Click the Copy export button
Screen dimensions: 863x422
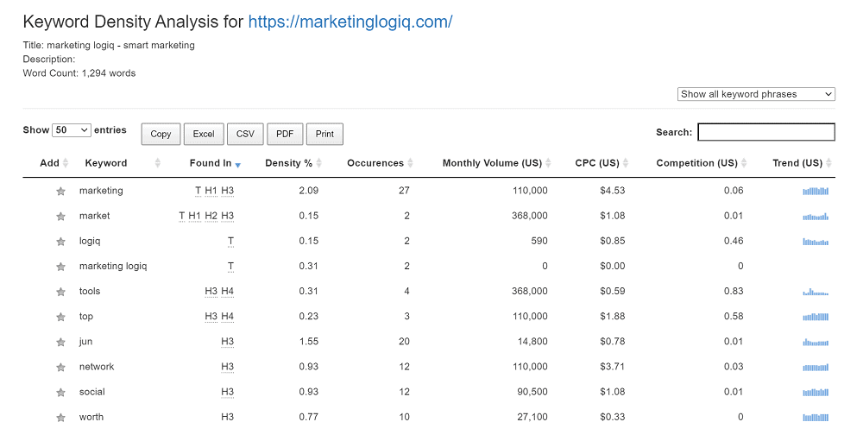(161, 134)
